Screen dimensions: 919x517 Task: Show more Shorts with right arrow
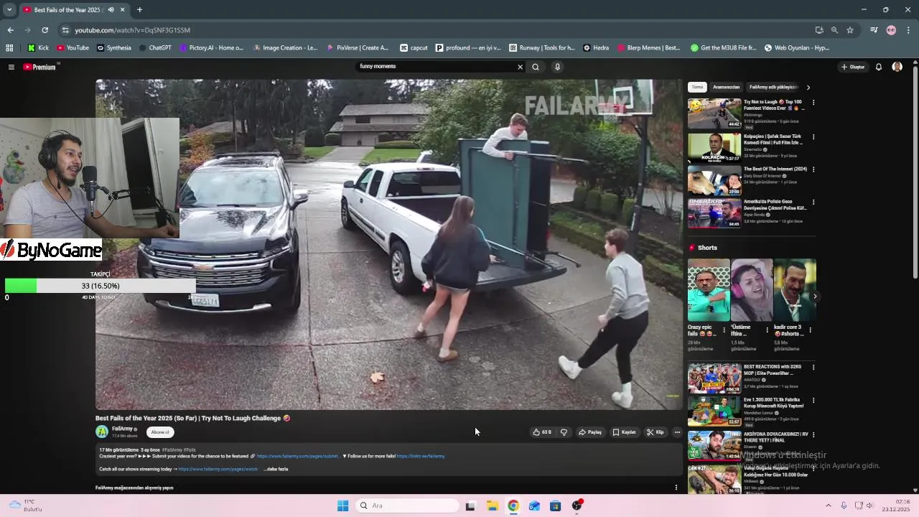click(815, 296)
